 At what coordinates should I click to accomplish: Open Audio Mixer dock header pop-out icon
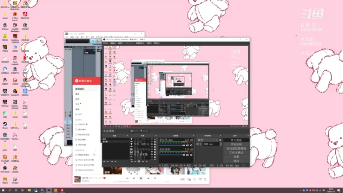coord(194,136)
